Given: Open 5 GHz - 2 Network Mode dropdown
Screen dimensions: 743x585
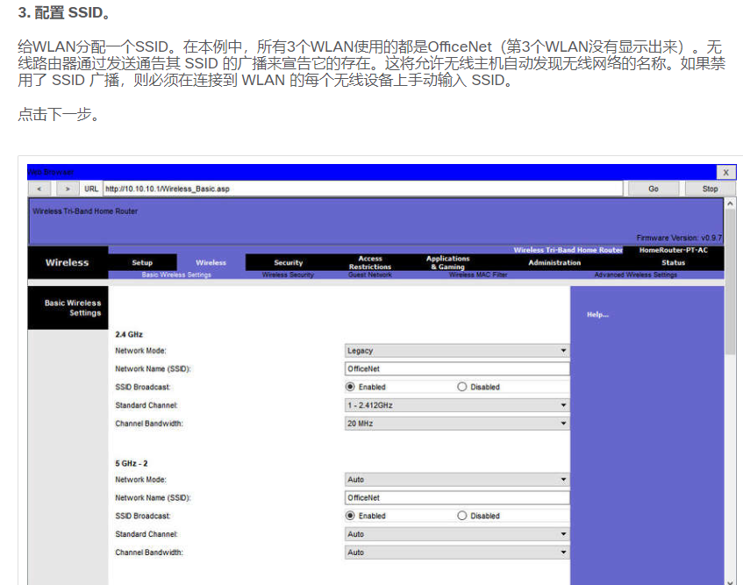Looking at the screenshot, I should (456, 480).
